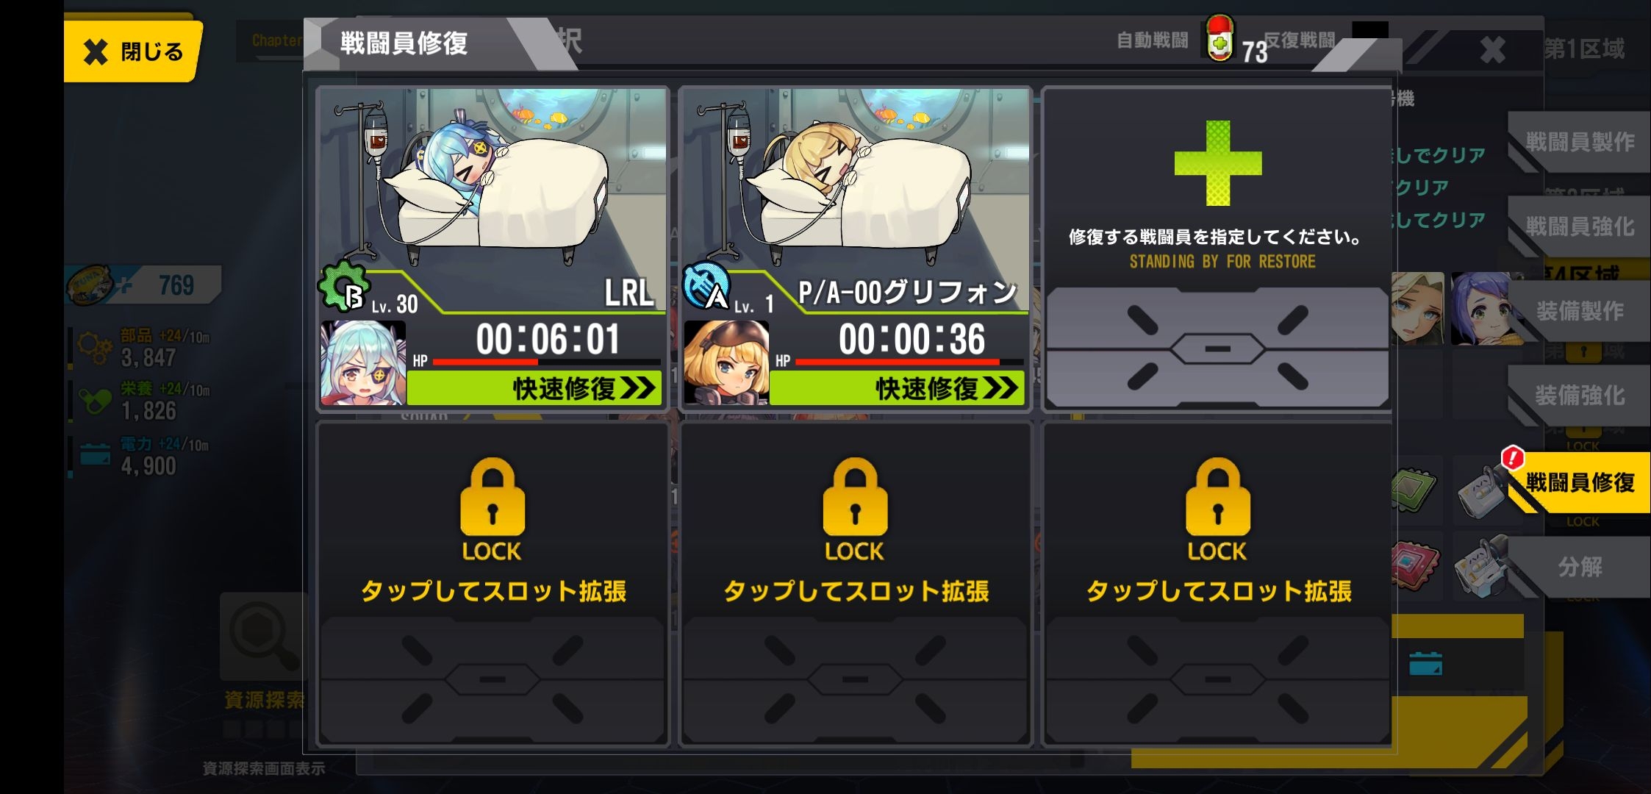Image resolution: width=1651 pixels, height=794 pixels.
Task: Open the 戦闘員製作 side tab
Action: click(1579, 142)
